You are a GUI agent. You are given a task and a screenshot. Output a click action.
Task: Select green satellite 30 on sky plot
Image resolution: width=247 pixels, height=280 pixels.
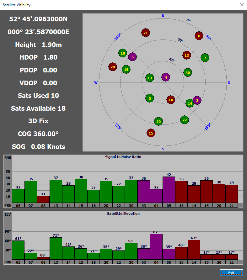point(188,73)
